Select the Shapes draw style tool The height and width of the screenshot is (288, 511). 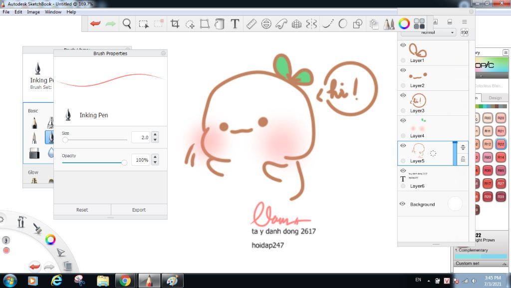[x=358, y=24]
